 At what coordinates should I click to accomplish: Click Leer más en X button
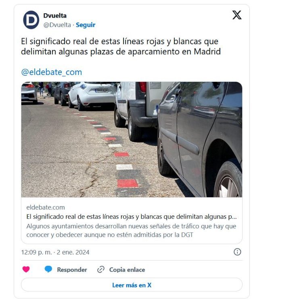point(132,285)
